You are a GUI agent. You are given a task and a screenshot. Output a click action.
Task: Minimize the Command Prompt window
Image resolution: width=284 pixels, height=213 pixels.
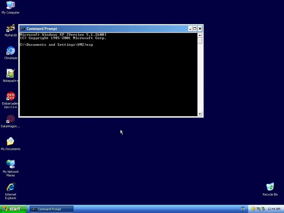pos(190,29)
